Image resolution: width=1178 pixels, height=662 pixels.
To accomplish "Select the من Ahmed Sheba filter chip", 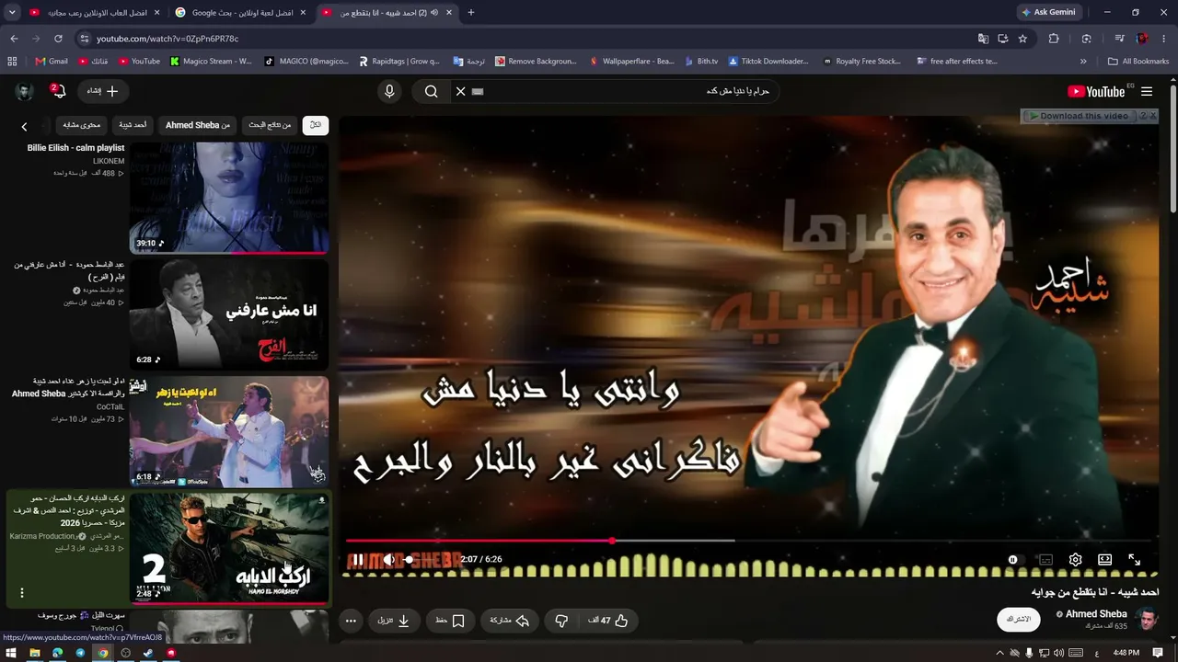I will point(198,125).
